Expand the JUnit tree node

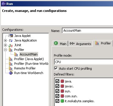coord(5,45)
